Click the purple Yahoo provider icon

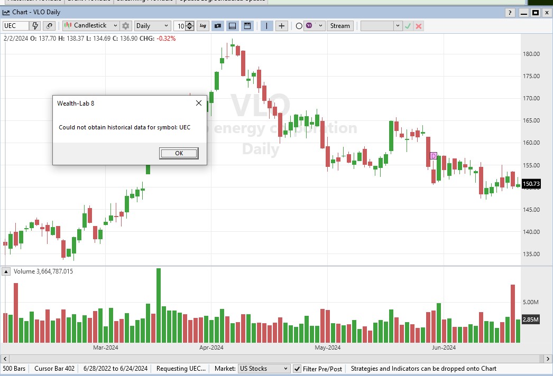[x=309, y=25]
